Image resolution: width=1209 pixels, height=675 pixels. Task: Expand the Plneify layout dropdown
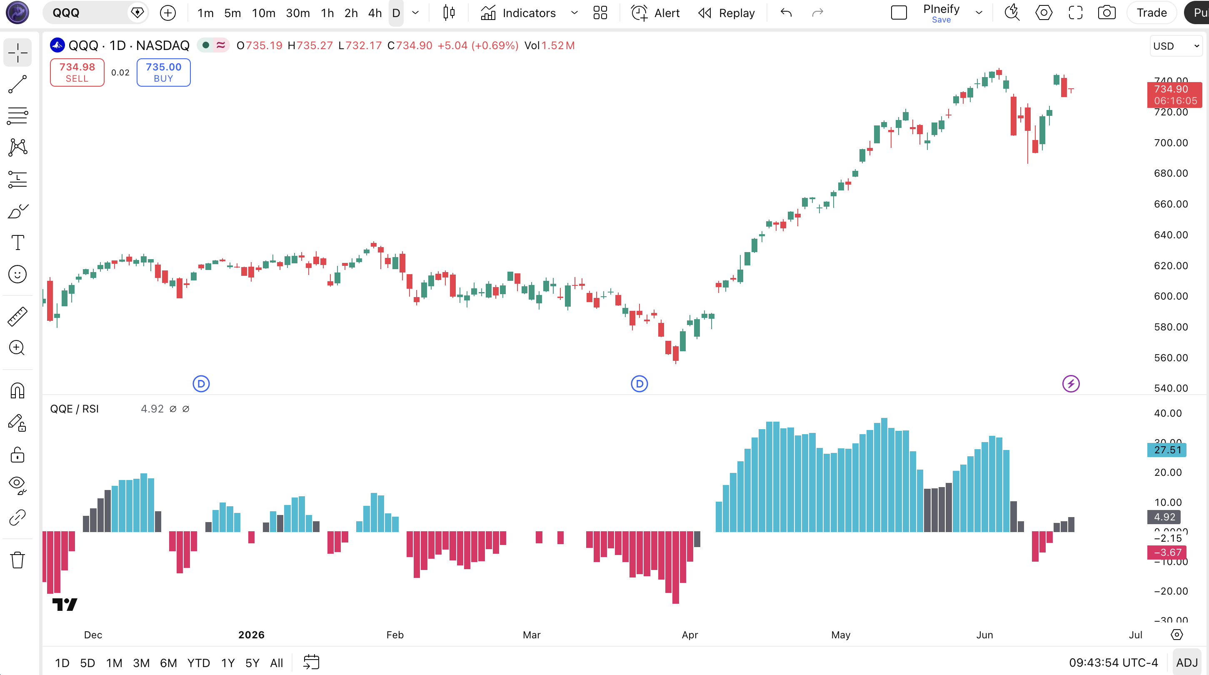click(x=979, y=12)
